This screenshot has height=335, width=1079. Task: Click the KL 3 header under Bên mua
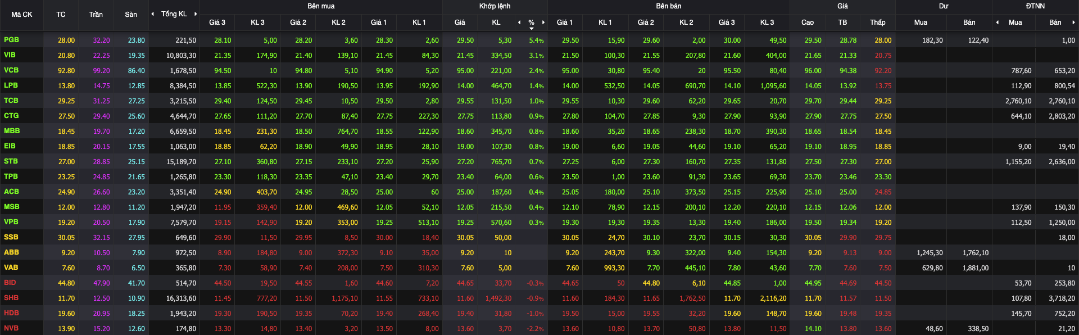click(257, 22)
